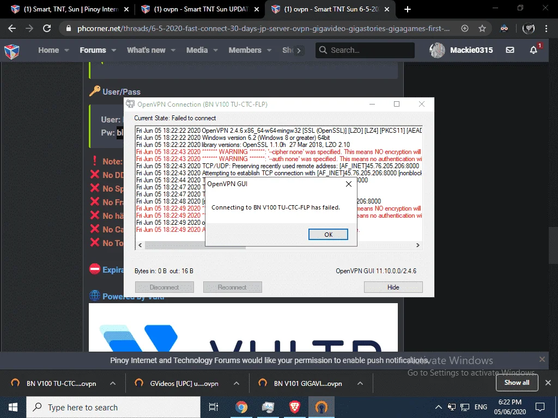Bookmark this page with the star icon
This screenshot has height=418, width=558.
(x=482, y=28)
